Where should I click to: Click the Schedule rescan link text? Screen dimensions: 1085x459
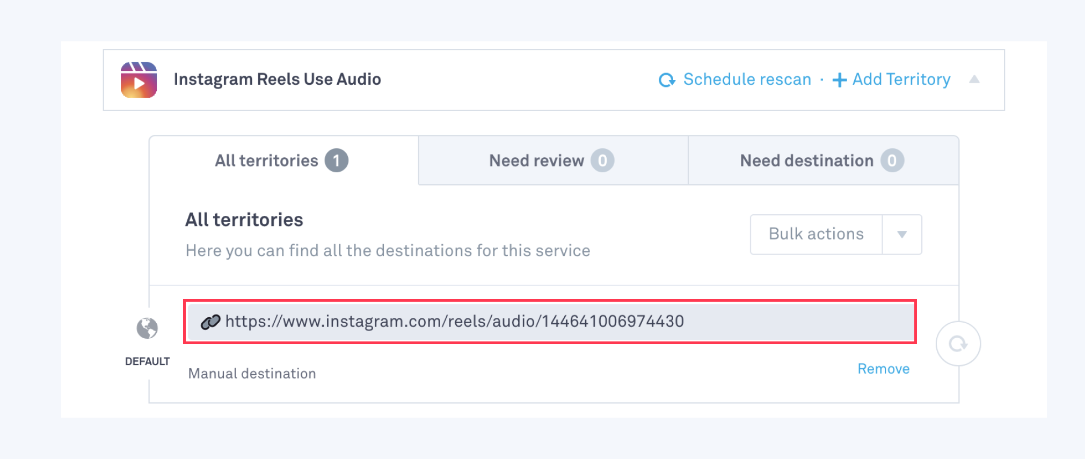click(x=747, y=79)
